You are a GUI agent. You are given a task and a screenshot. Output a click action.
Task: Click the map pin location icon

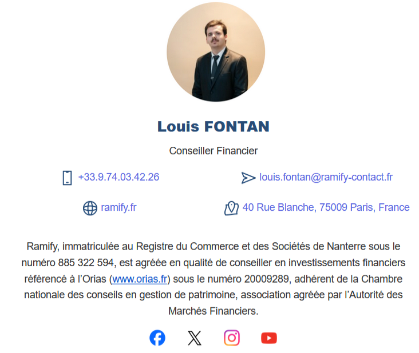click(x=231, y=208)
